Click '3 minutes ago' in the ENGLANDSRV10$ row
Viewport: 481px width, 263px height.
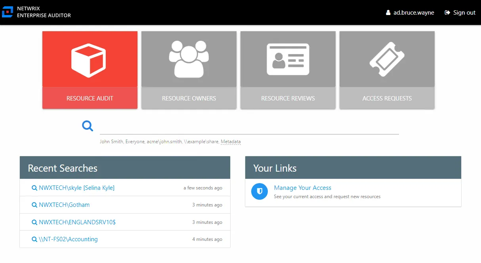[207, 222]
